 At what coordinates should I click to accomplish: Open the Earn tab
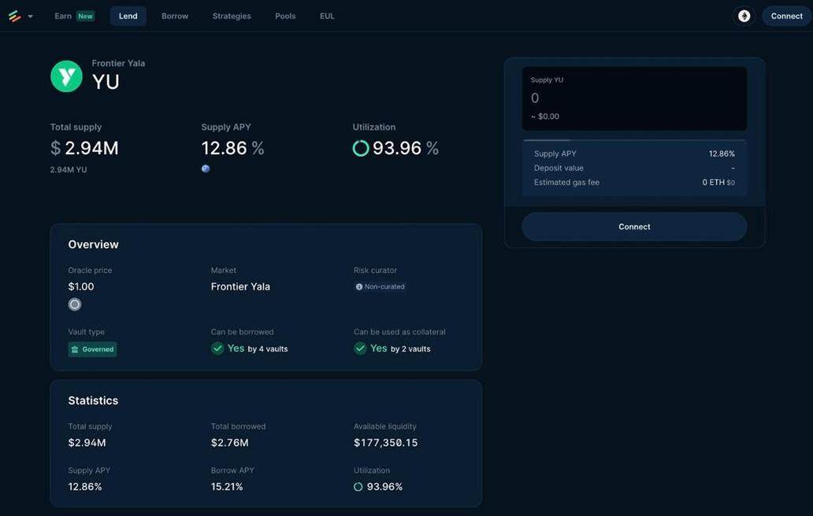click(63, 16)
